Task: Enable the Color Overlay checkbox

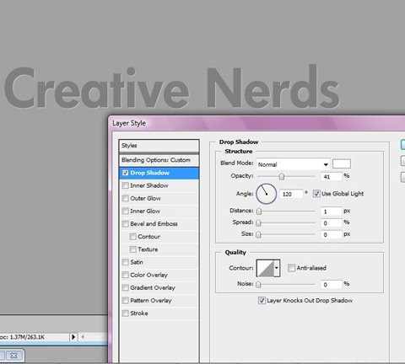Action: [x=125, y=275]
